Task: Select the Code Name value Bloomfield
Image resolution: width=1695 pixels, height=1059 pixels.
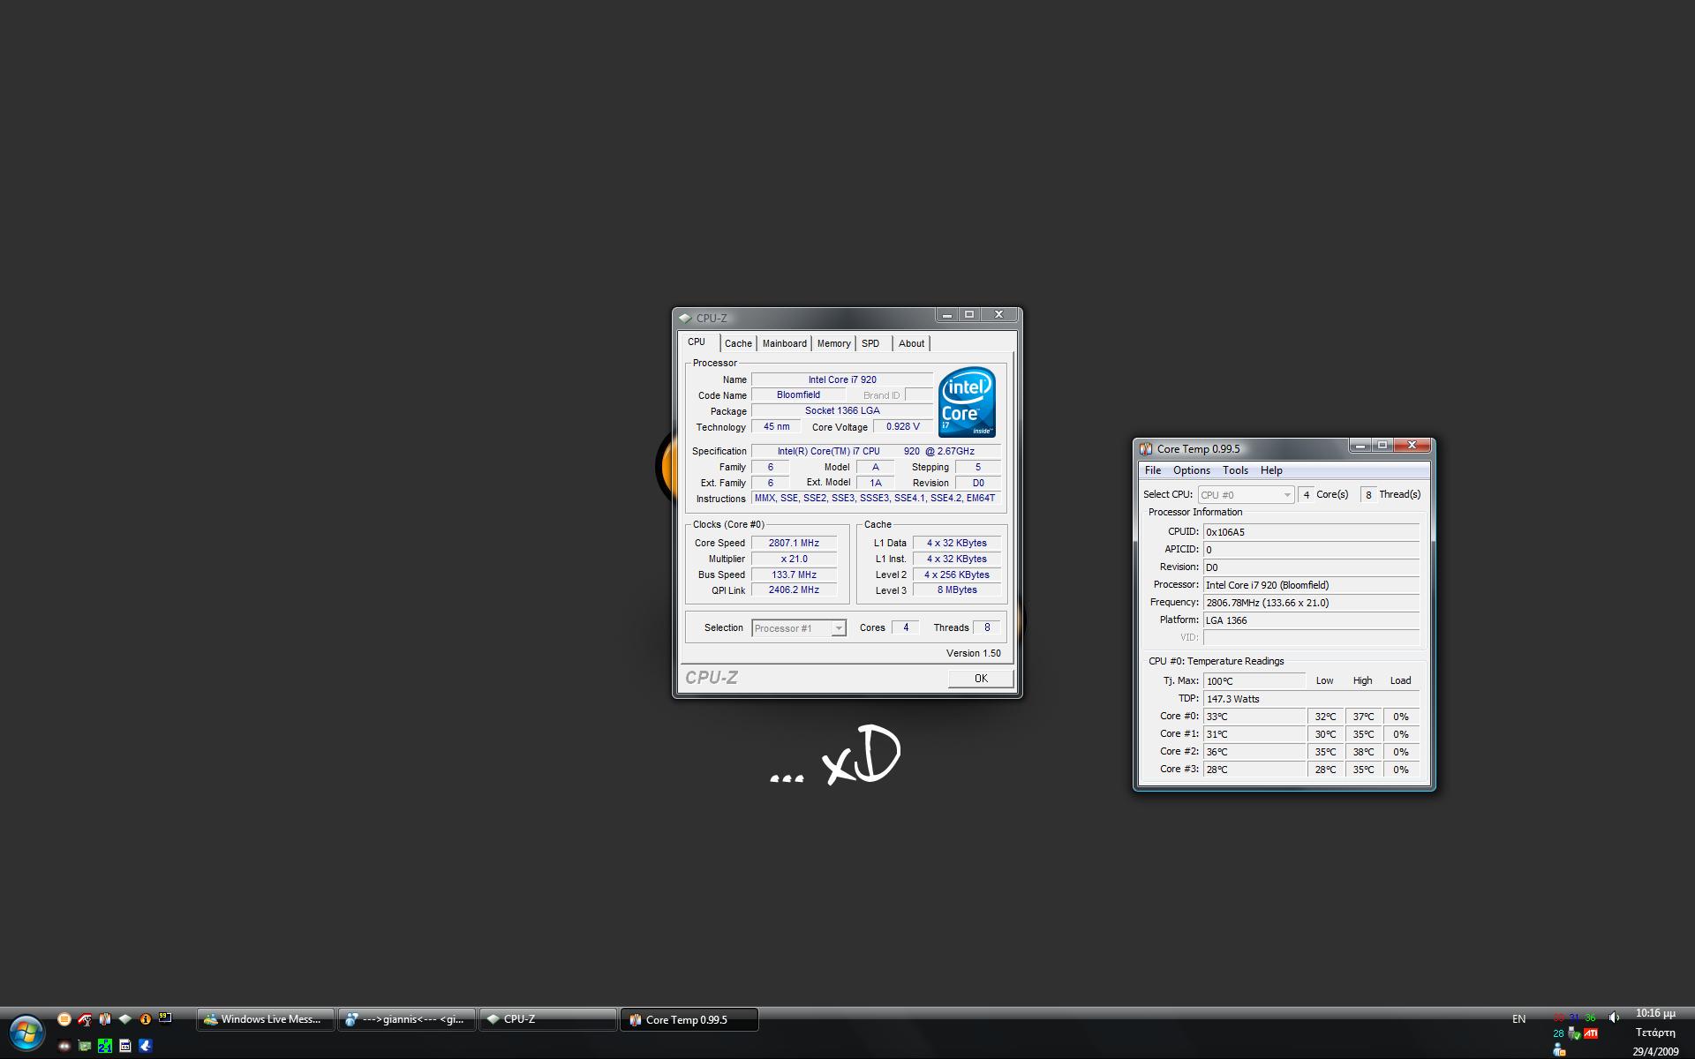Action: (x=798, y=395)
